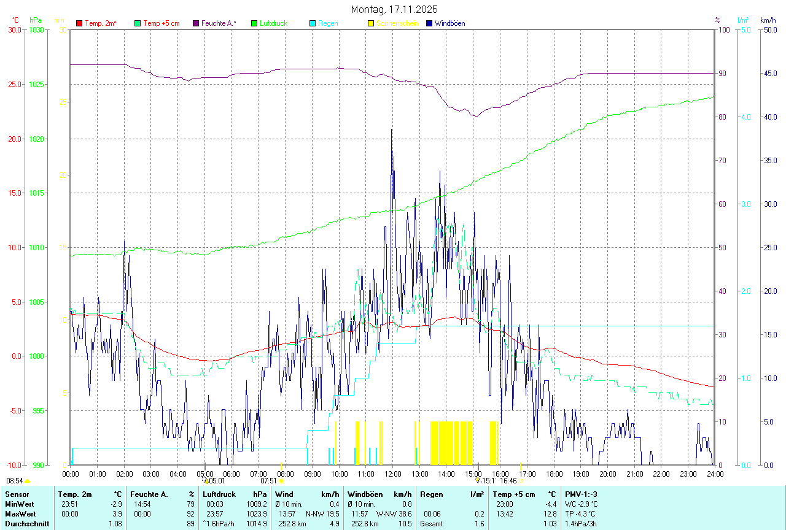Click the Sensor header in the data table
Viewport: 786px width, 530px height.
coord(16,494)
